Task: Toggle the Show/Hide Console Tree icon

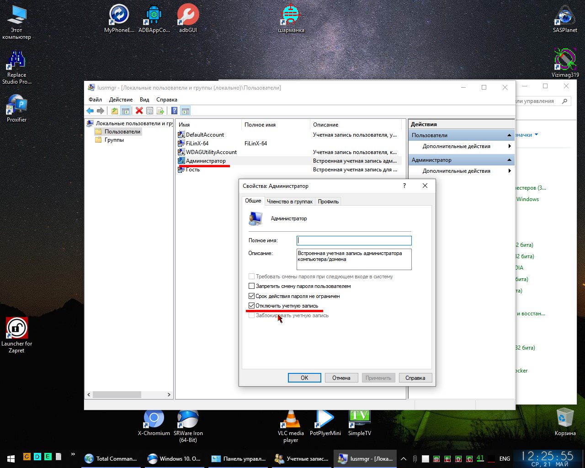Action: (x=126, y=111)
